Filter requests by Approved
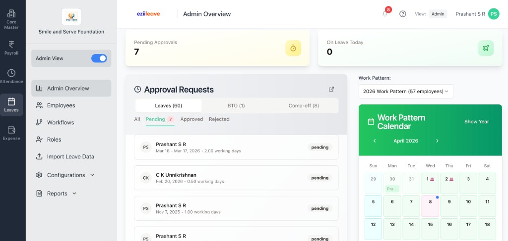508x241 pixels. tap(192, 119)
